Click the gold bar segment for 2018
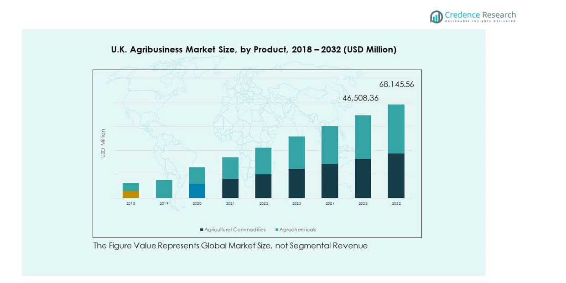566x283 pixels. 130,194
